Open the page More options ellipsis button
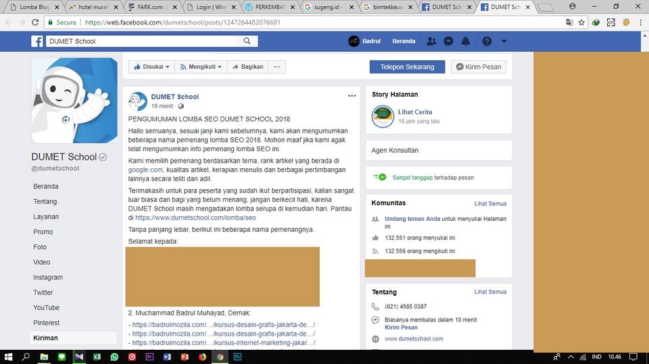This screenshot has height=364, width=649. [277, 67]
